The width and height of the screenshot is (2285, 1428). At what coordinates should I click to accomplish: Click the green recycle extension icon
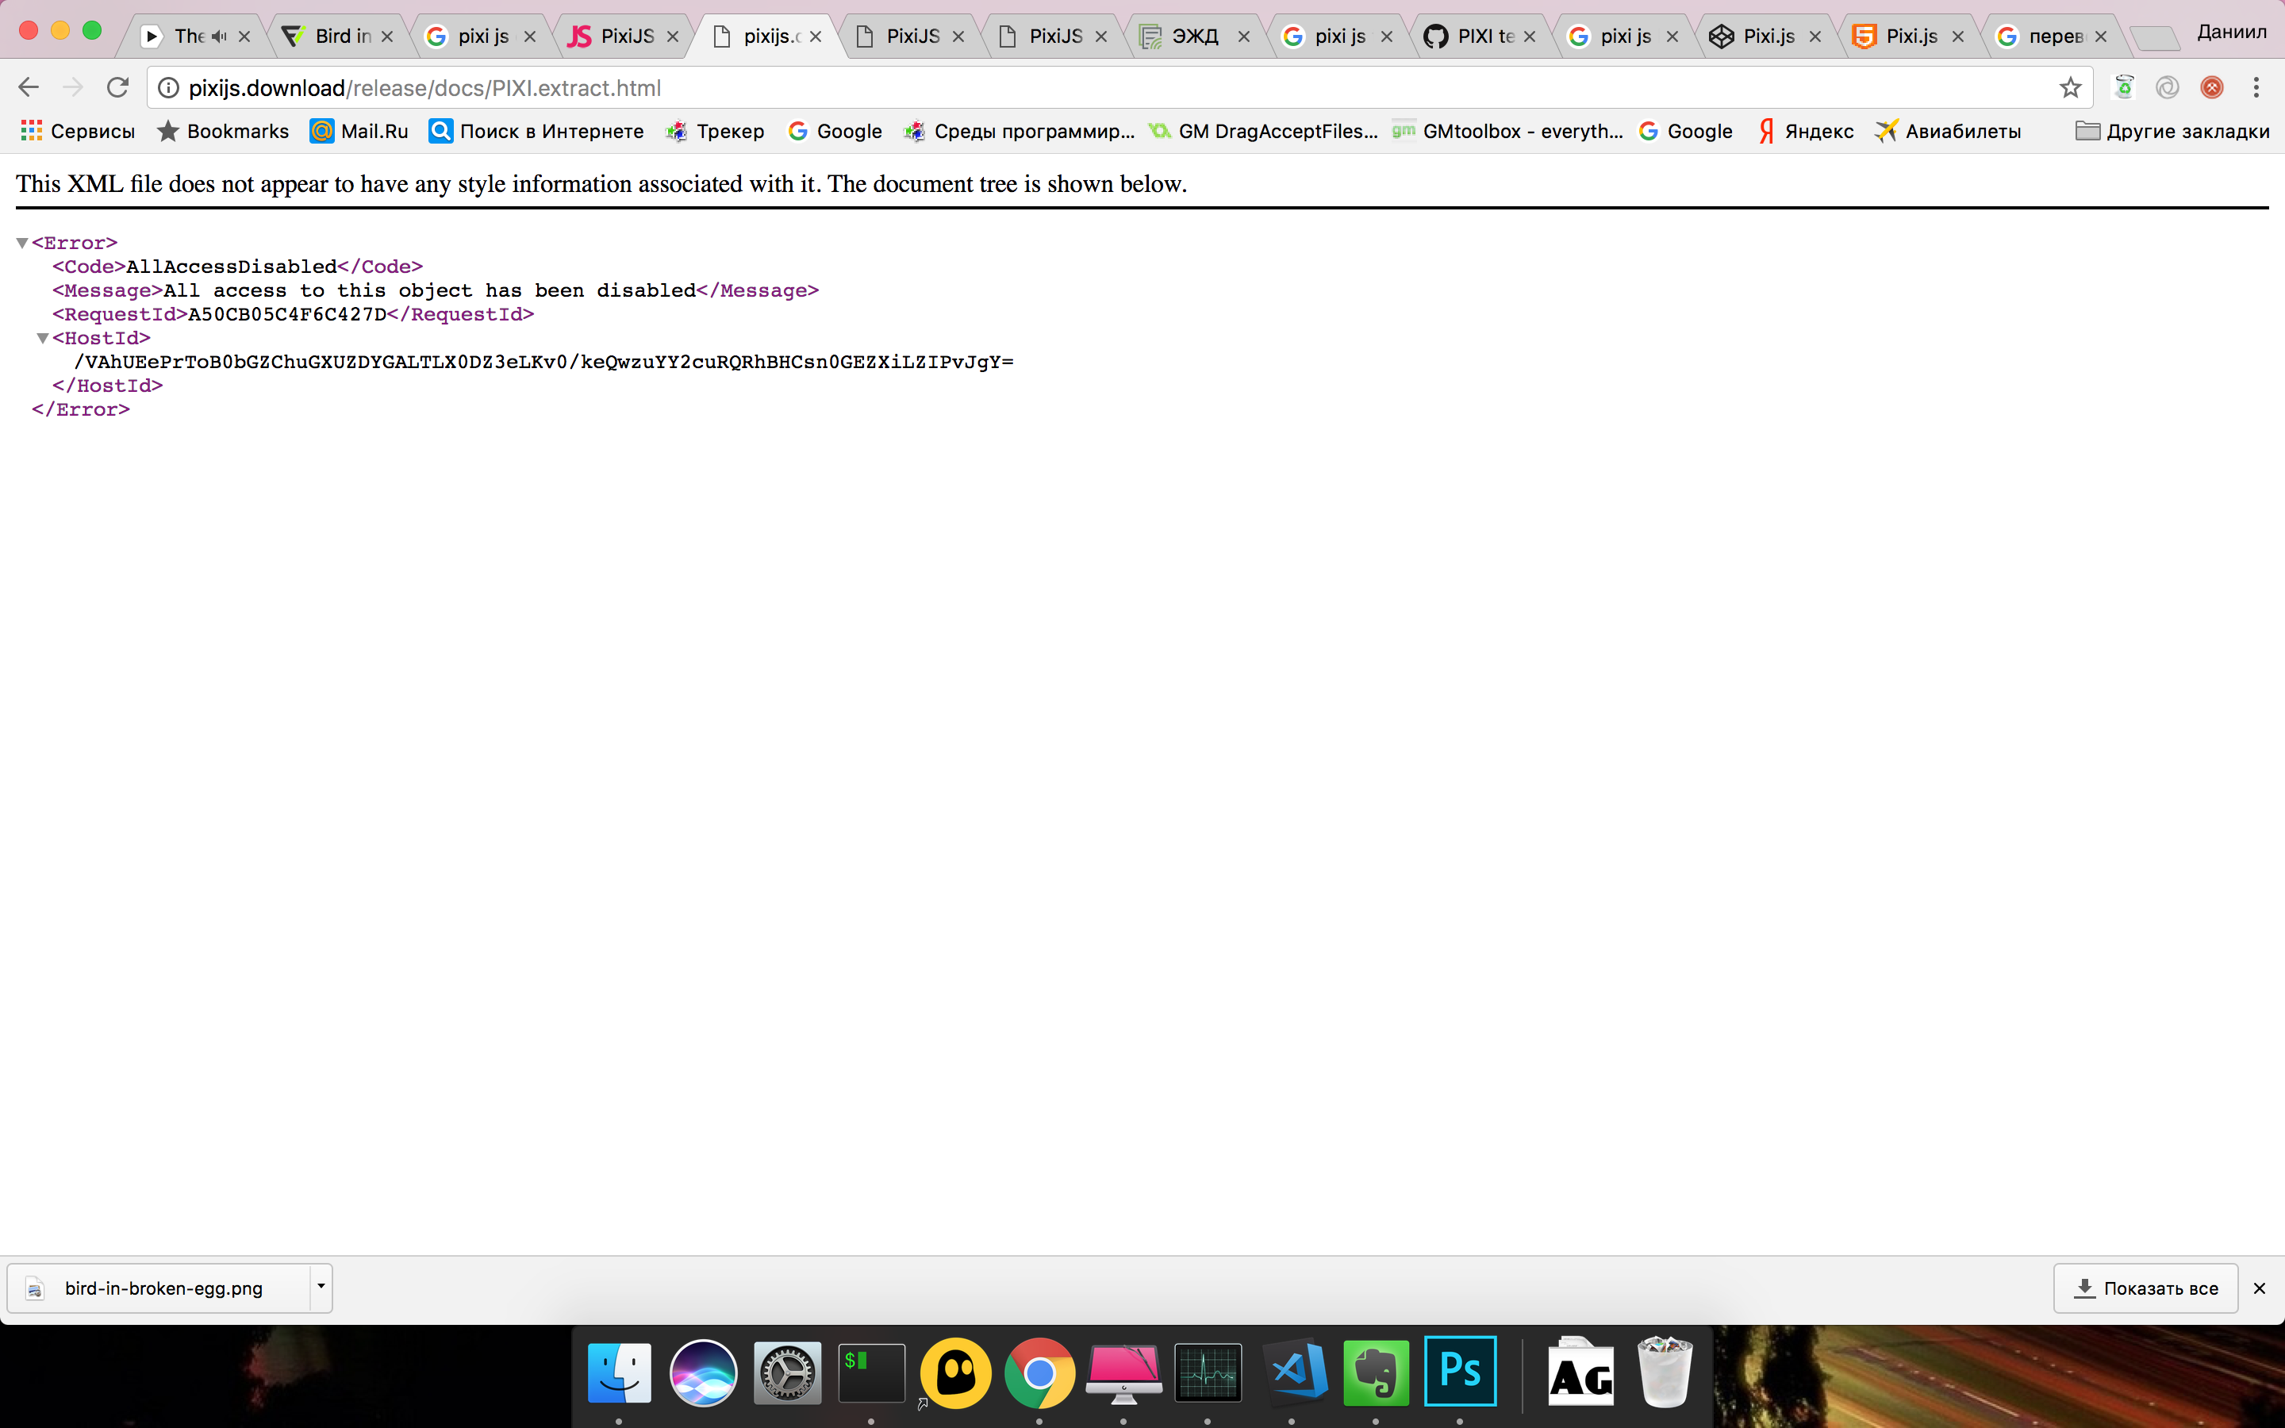click(x=2123, y=87)
